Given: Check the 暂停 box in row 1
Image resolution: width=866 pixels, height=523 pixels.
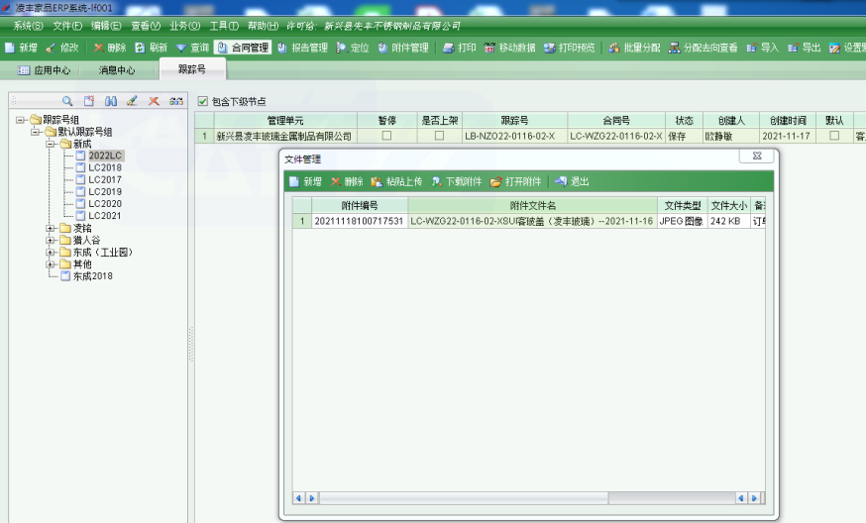Looking at the screenshot, I should (x=386, y=136).
